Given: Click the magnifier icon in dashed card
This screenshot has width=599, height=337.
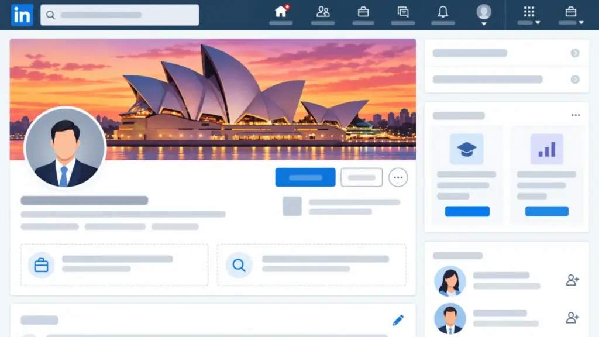Looking at the screenshot, I should click(239, 265).
